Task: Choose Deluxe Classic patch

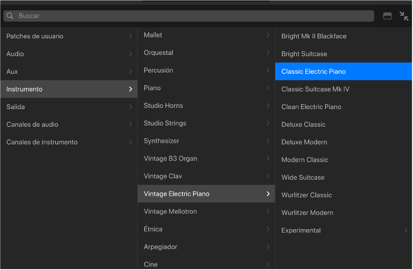Action: 344,124
